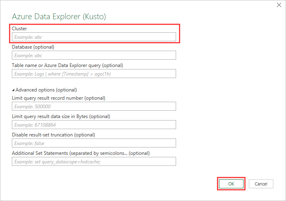This screenshot has width=286, height=201.
Task: Click the Limit query result record number box
Action: [x=94, y=106]
